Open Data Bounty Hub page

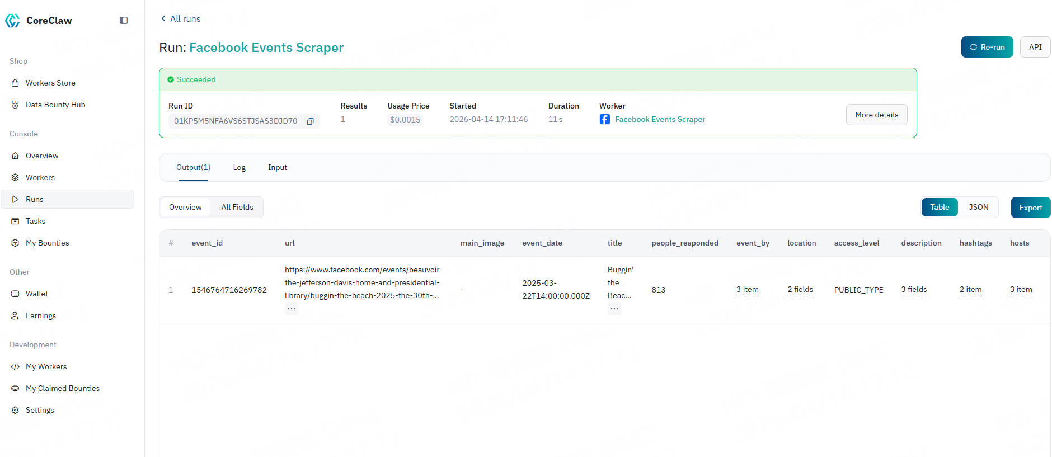[x=55, y=105]
